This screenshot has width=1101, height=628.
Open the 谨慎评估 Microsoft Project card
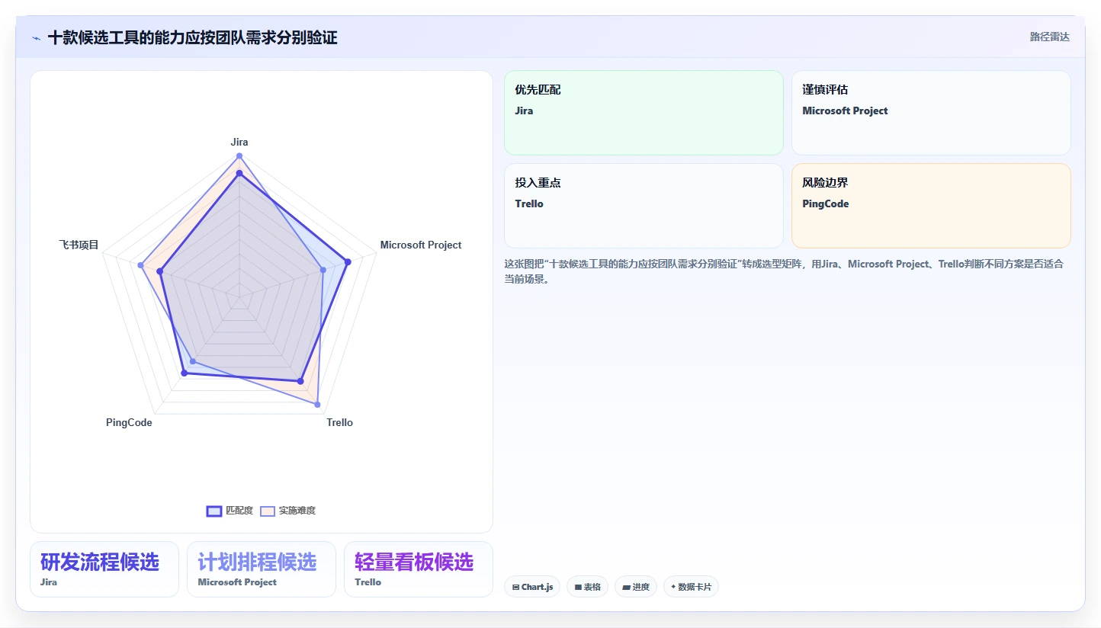[x=931, y=113]
